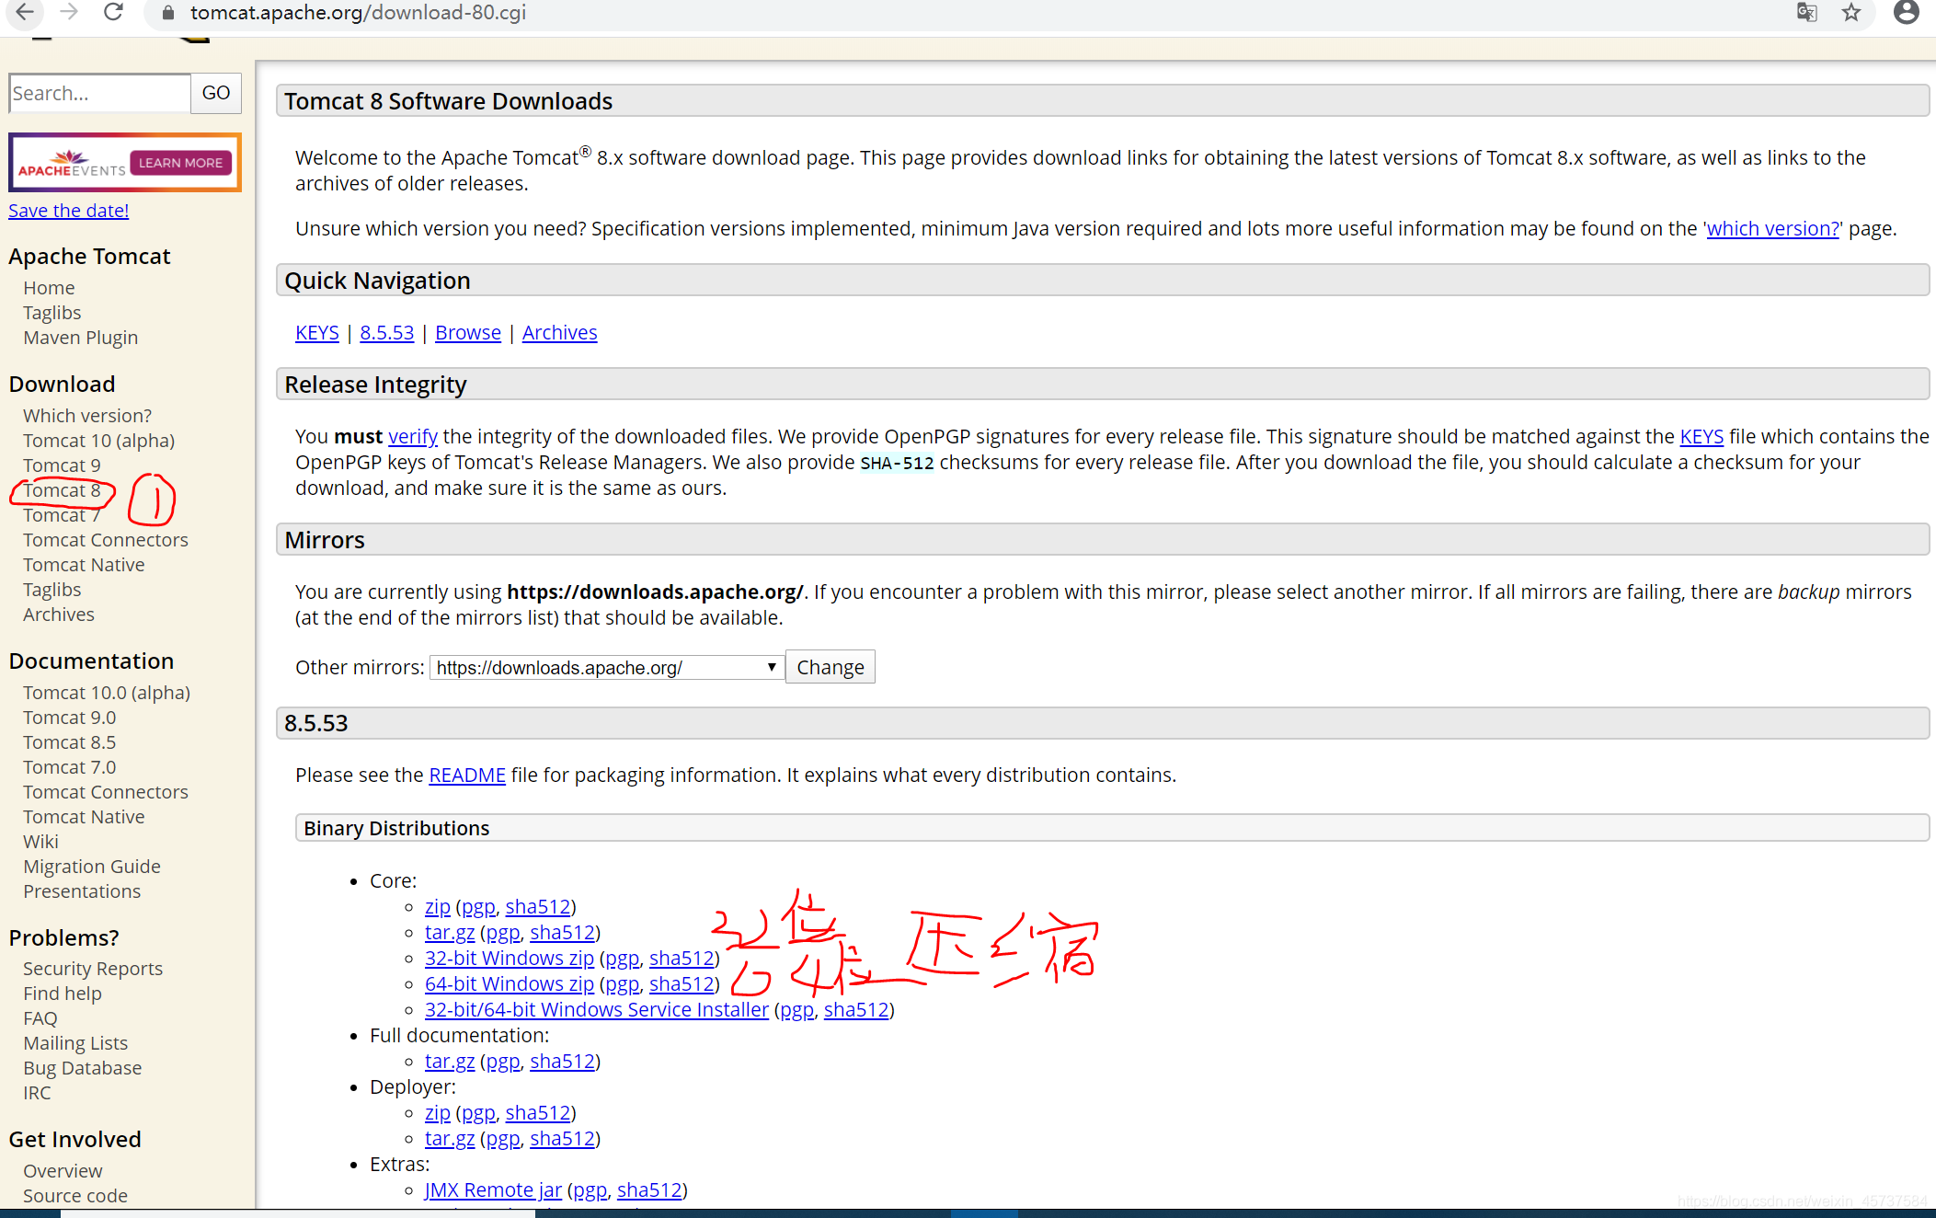
Task: Open the Mailing Lists link
Action: [75, 1043]
